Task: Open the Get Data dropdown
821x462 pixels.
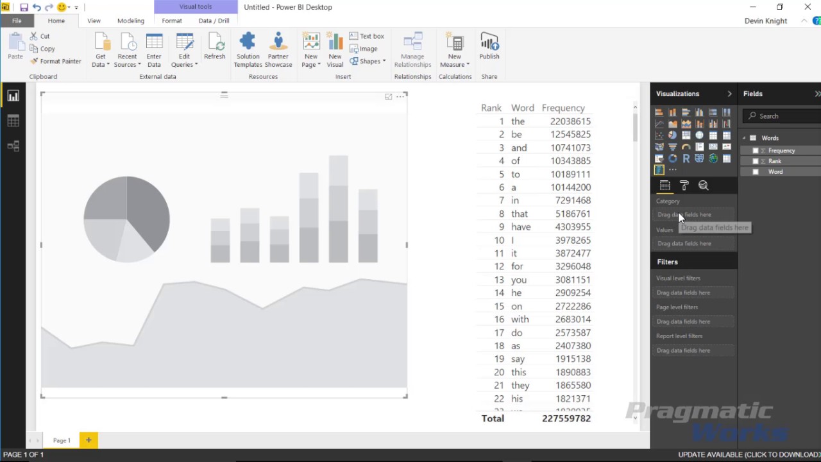Action: (x=100, y=60)
